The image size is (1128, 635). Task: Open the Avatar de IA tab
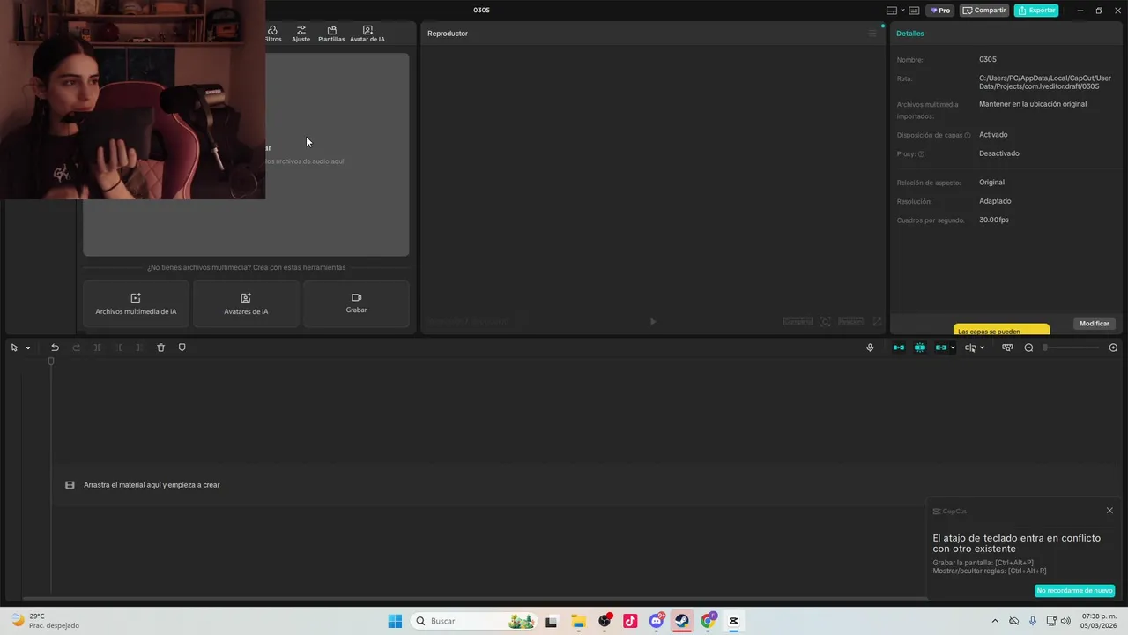tap(367, 34)
